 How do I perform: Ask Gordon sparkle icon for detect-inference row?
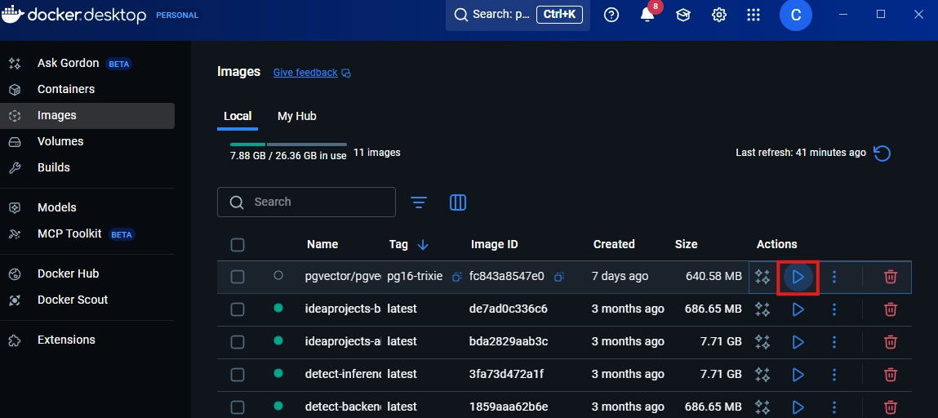coord(762,374)
